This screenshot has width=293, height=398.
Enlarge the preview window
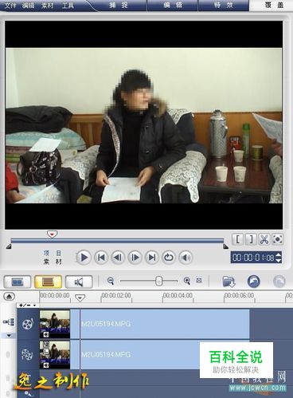pyautogui.click(x=277, y=239)
